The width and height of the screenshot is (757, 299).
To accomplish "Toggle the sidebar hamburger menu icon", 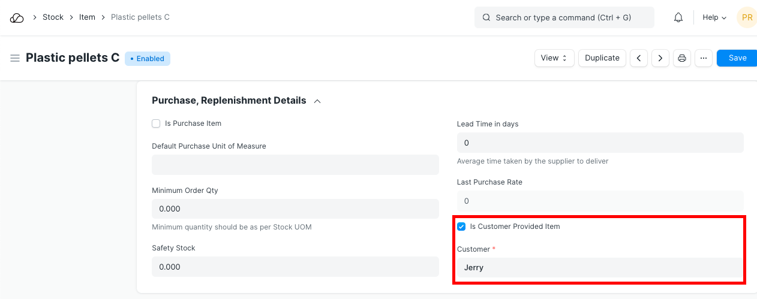I will click(x=15, y=58).
